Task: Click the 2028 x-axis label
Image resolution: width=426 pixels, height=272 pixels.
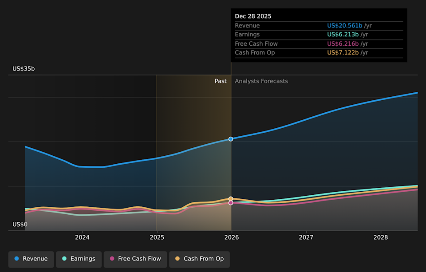Action: point(381,237)
